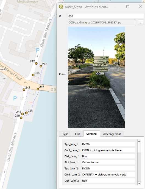This screenshot has width=145, height=189.
Task: Open the Aménagement tab
Action: (x=112, y=134)
